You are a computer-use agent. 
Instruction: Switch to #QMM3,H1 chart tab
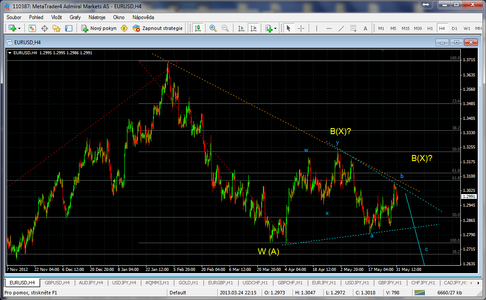[157, 283]
